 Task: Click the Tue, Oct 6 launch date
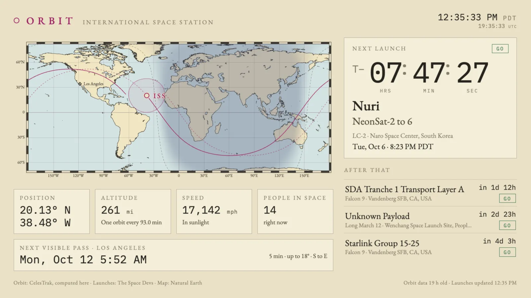coord(393,147)
